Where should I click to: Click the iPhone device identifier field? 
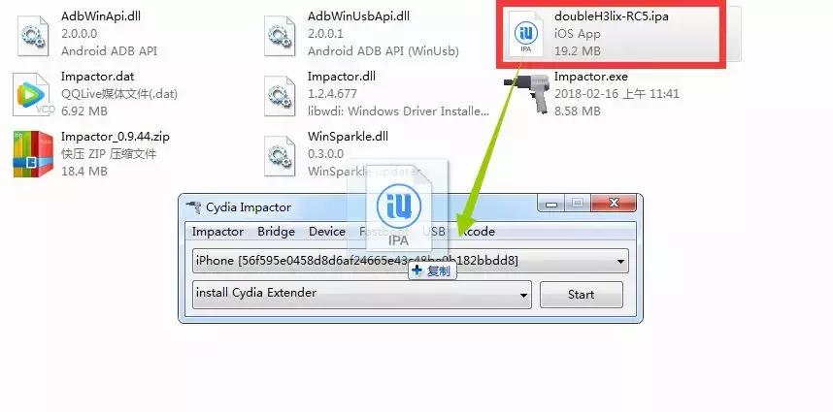click(410, 261)
